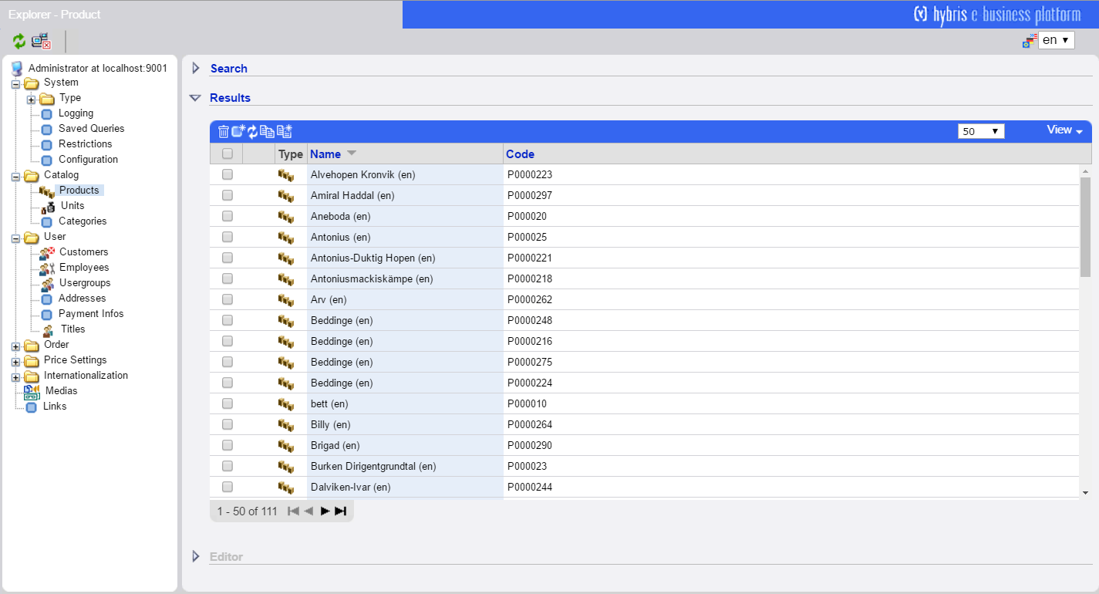Click the Logging node icon in the tree
The height and width of the screenshot is (594, 1099).
click(46, 113)
